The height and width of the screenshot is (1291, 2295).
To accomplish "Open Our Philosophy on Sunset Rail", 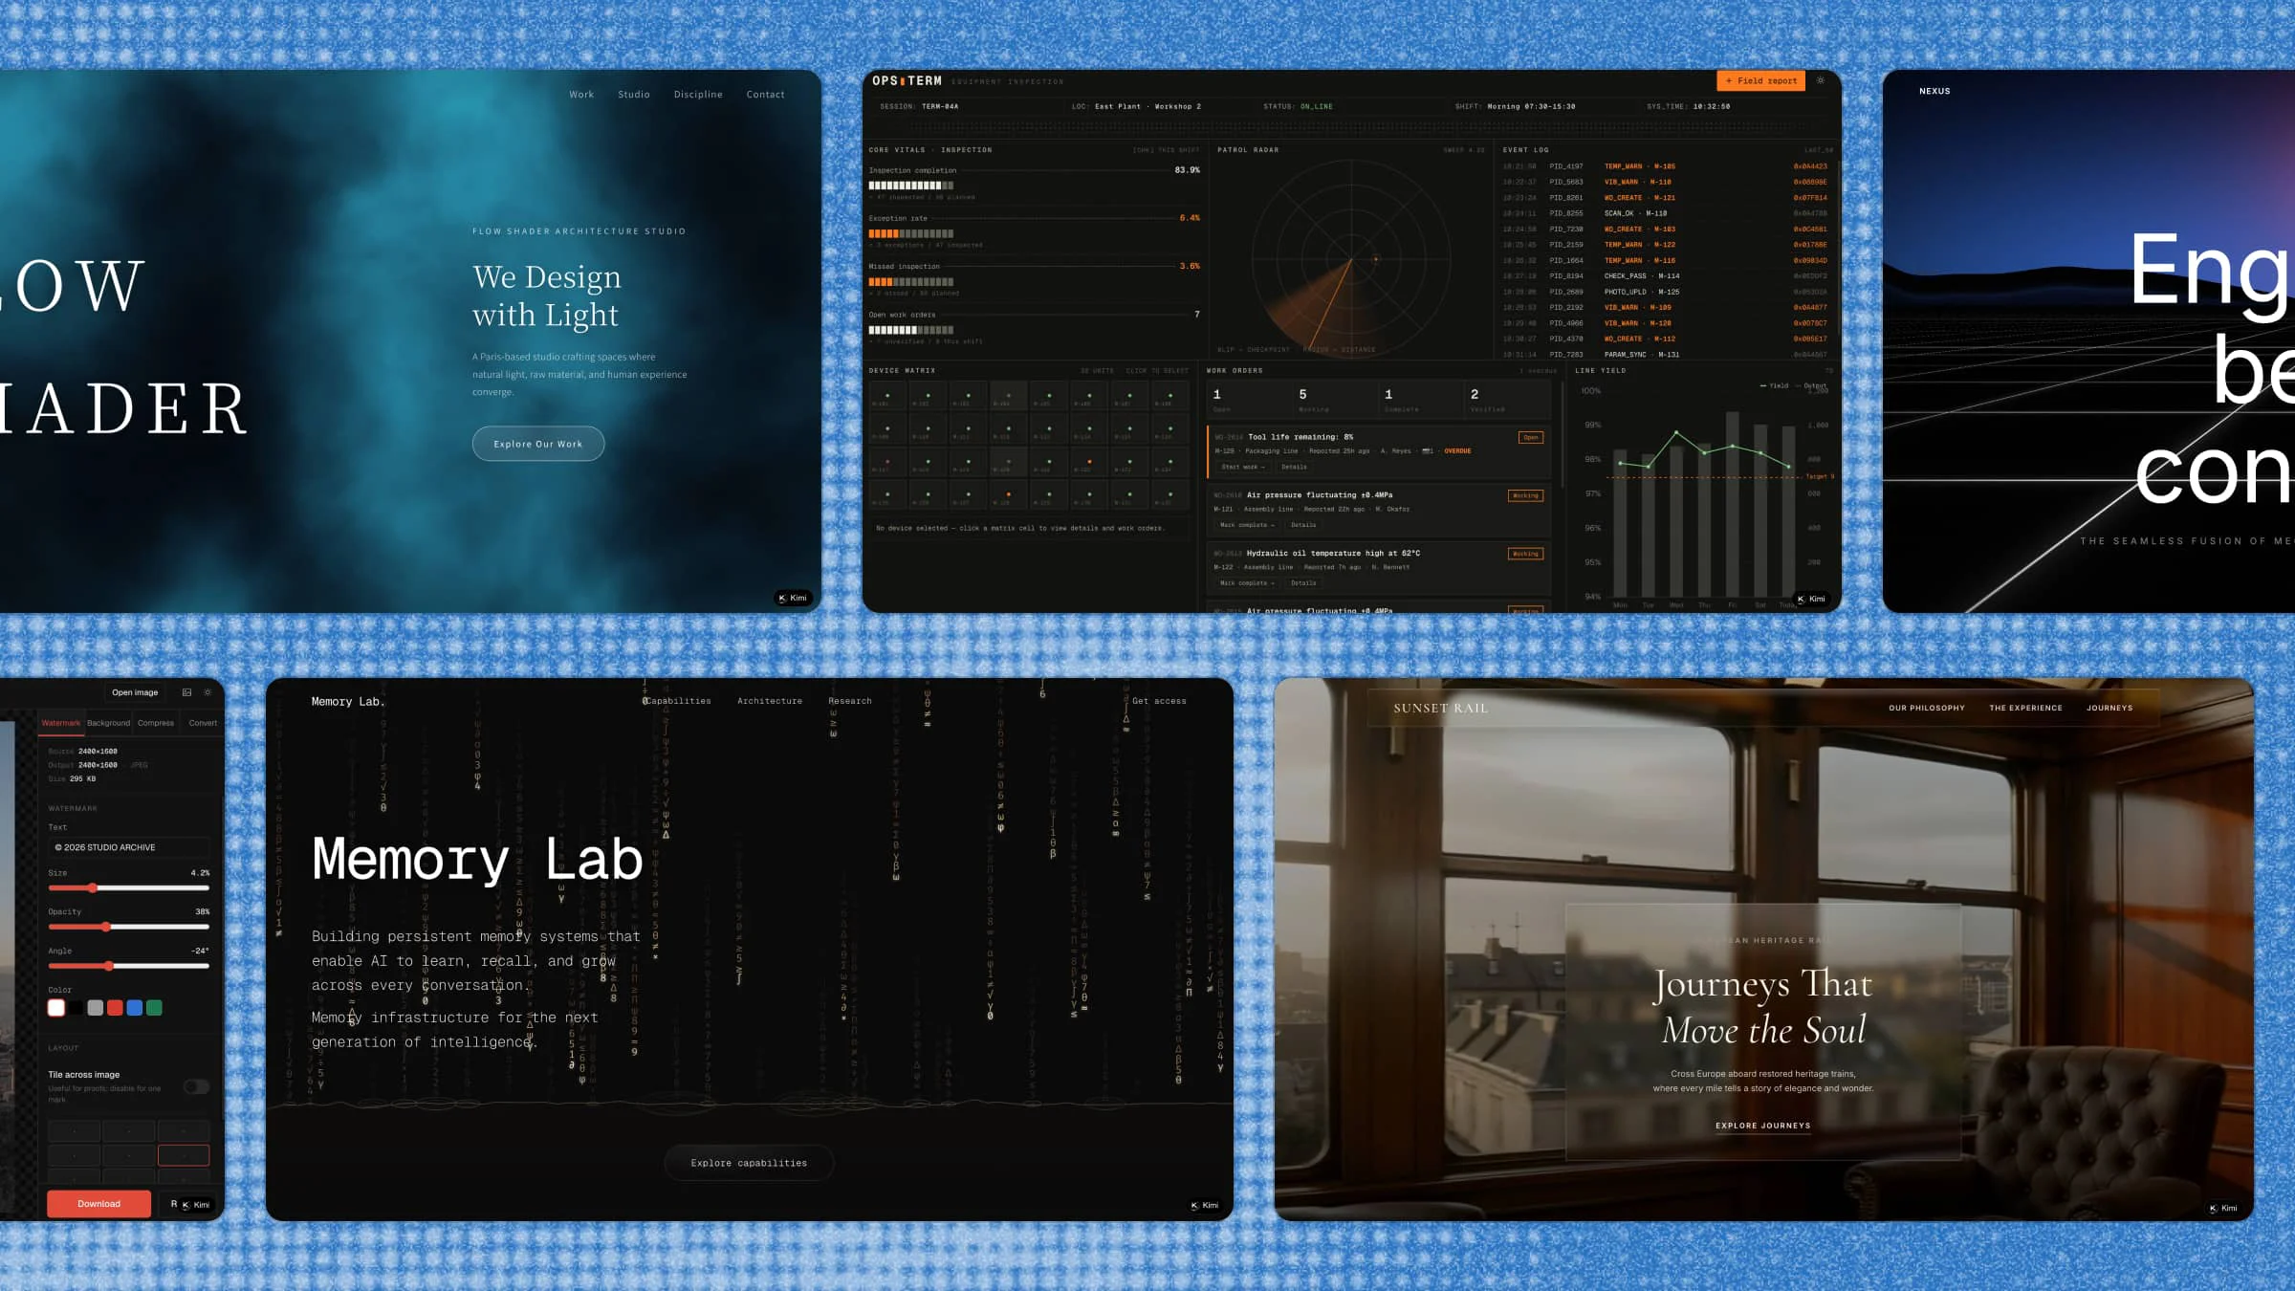I will (x=1927, y=708).
